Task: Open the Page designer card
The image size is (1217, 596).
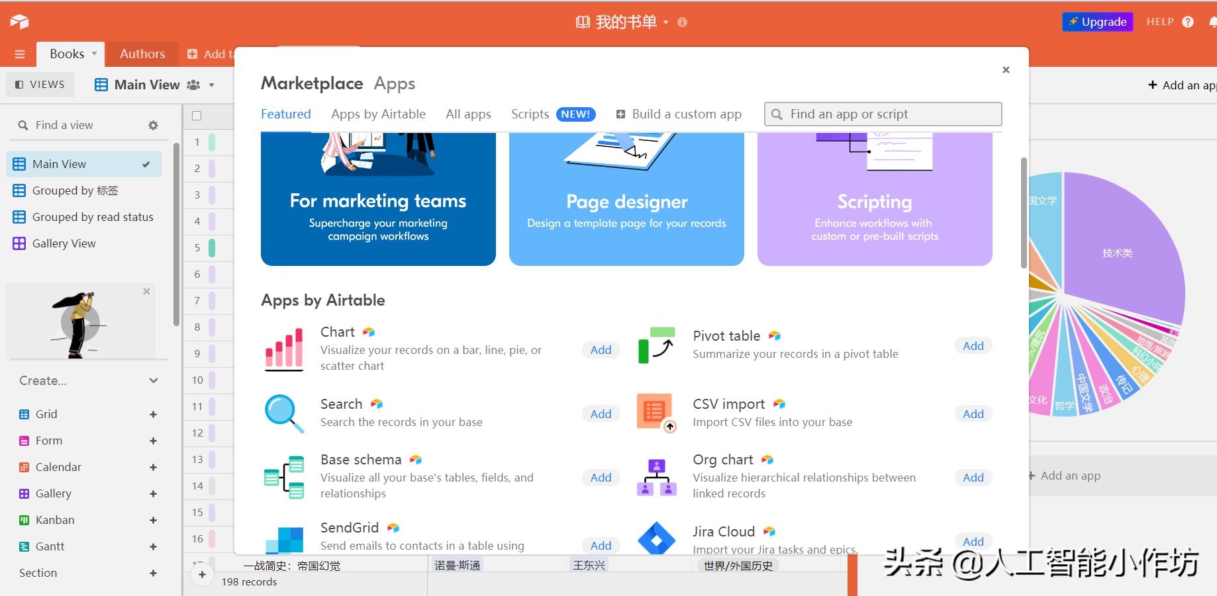Action: coord(626,198)
